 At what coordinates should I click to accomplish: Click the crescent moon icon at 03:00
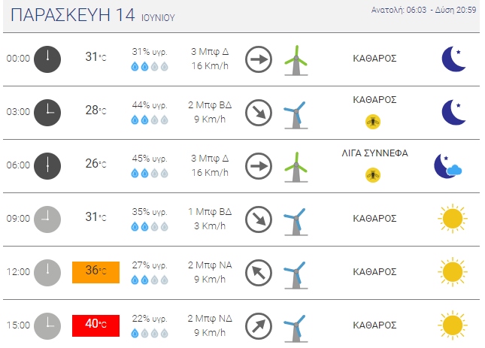coord(452,112)
